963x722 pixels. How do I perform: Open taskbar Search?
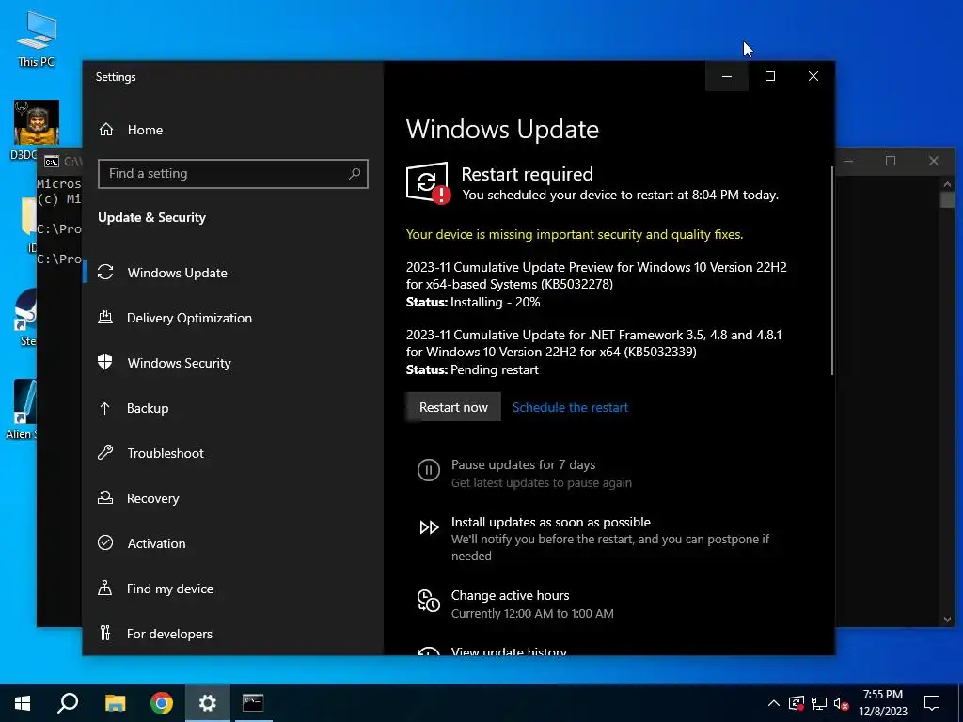pyautogui.click(x=68, y=703)
